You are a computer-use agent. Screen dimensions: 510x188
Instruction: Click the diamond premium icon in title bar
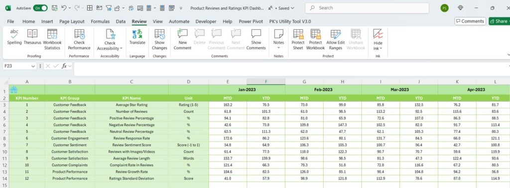(460, 8)
